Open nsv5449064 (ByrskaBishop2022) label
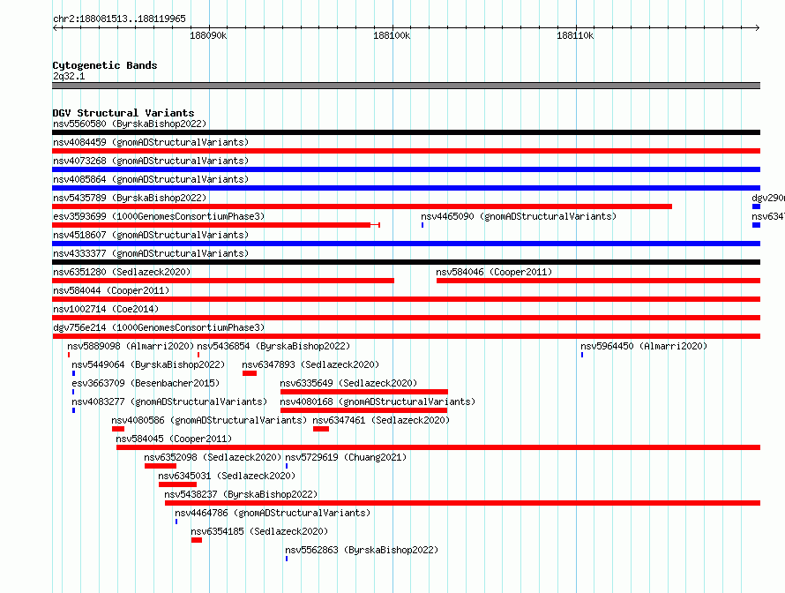This screenshot has height=593, width=785. pos(148,364)
